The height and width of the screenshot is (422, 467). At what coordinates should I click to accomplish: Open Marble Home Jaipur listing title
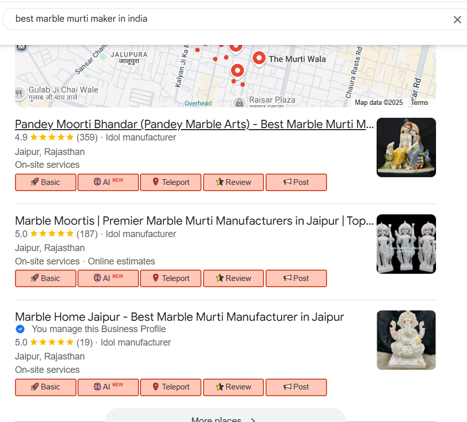click(x=179, y=317)
